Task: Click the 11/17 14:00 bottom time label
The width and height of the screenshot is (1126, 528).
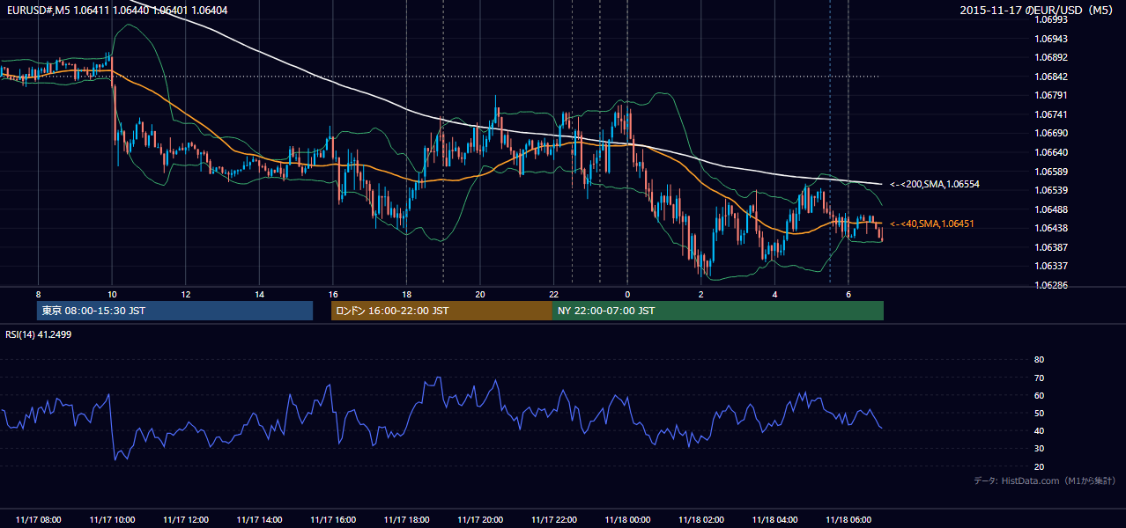Action: click(259, 520)
